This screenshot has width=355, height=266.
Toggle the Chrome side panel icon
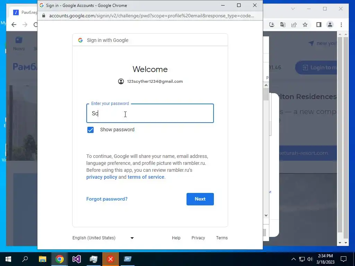coord(319,25)
